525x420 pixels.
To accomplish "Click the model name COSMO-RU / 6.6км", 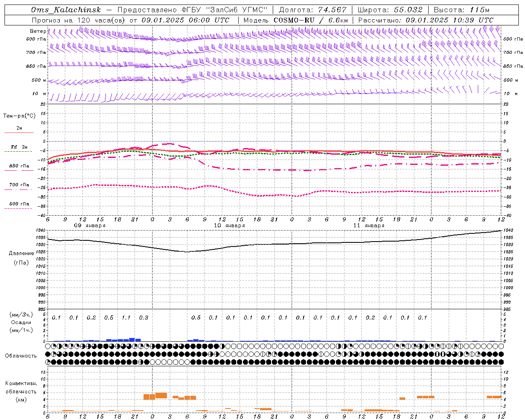I will 311,20.
